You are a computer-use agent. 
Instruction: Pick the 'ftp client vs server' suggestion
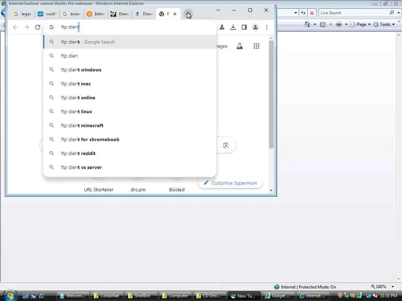click(x=130, y=167)
